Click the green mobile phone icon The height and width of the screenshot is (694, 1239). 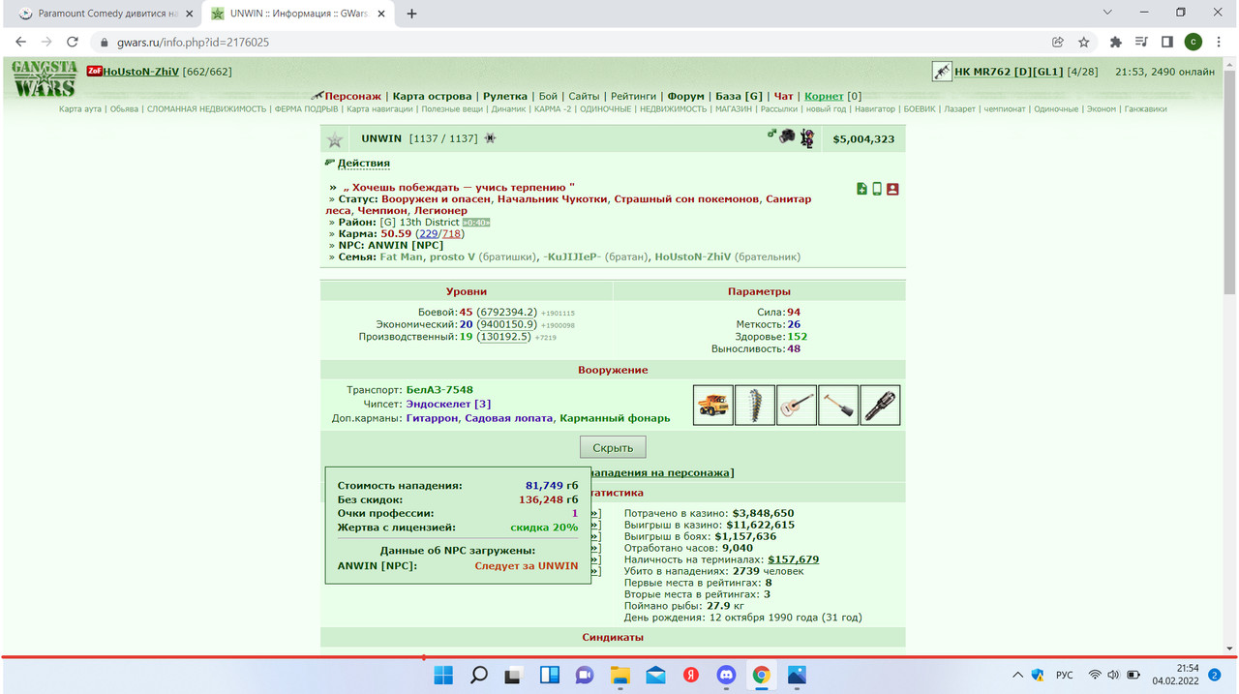coord(877,189)
